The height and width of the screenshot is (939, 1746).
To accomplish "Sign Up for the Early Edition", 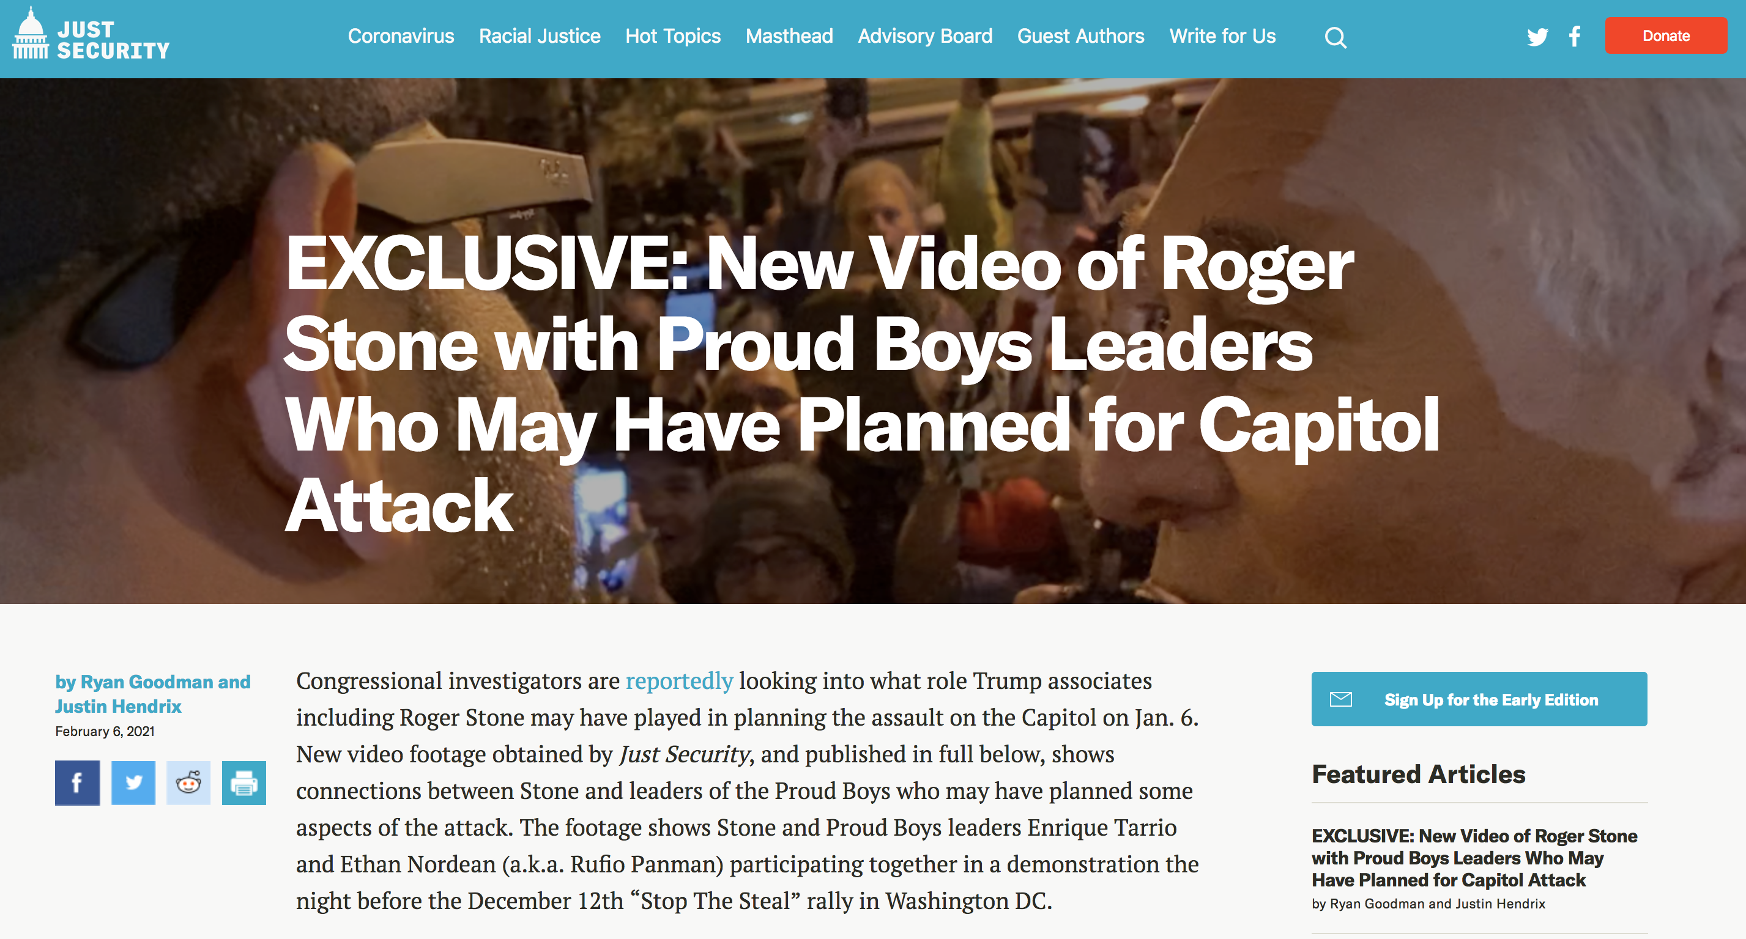I will tap(1479, 699).
